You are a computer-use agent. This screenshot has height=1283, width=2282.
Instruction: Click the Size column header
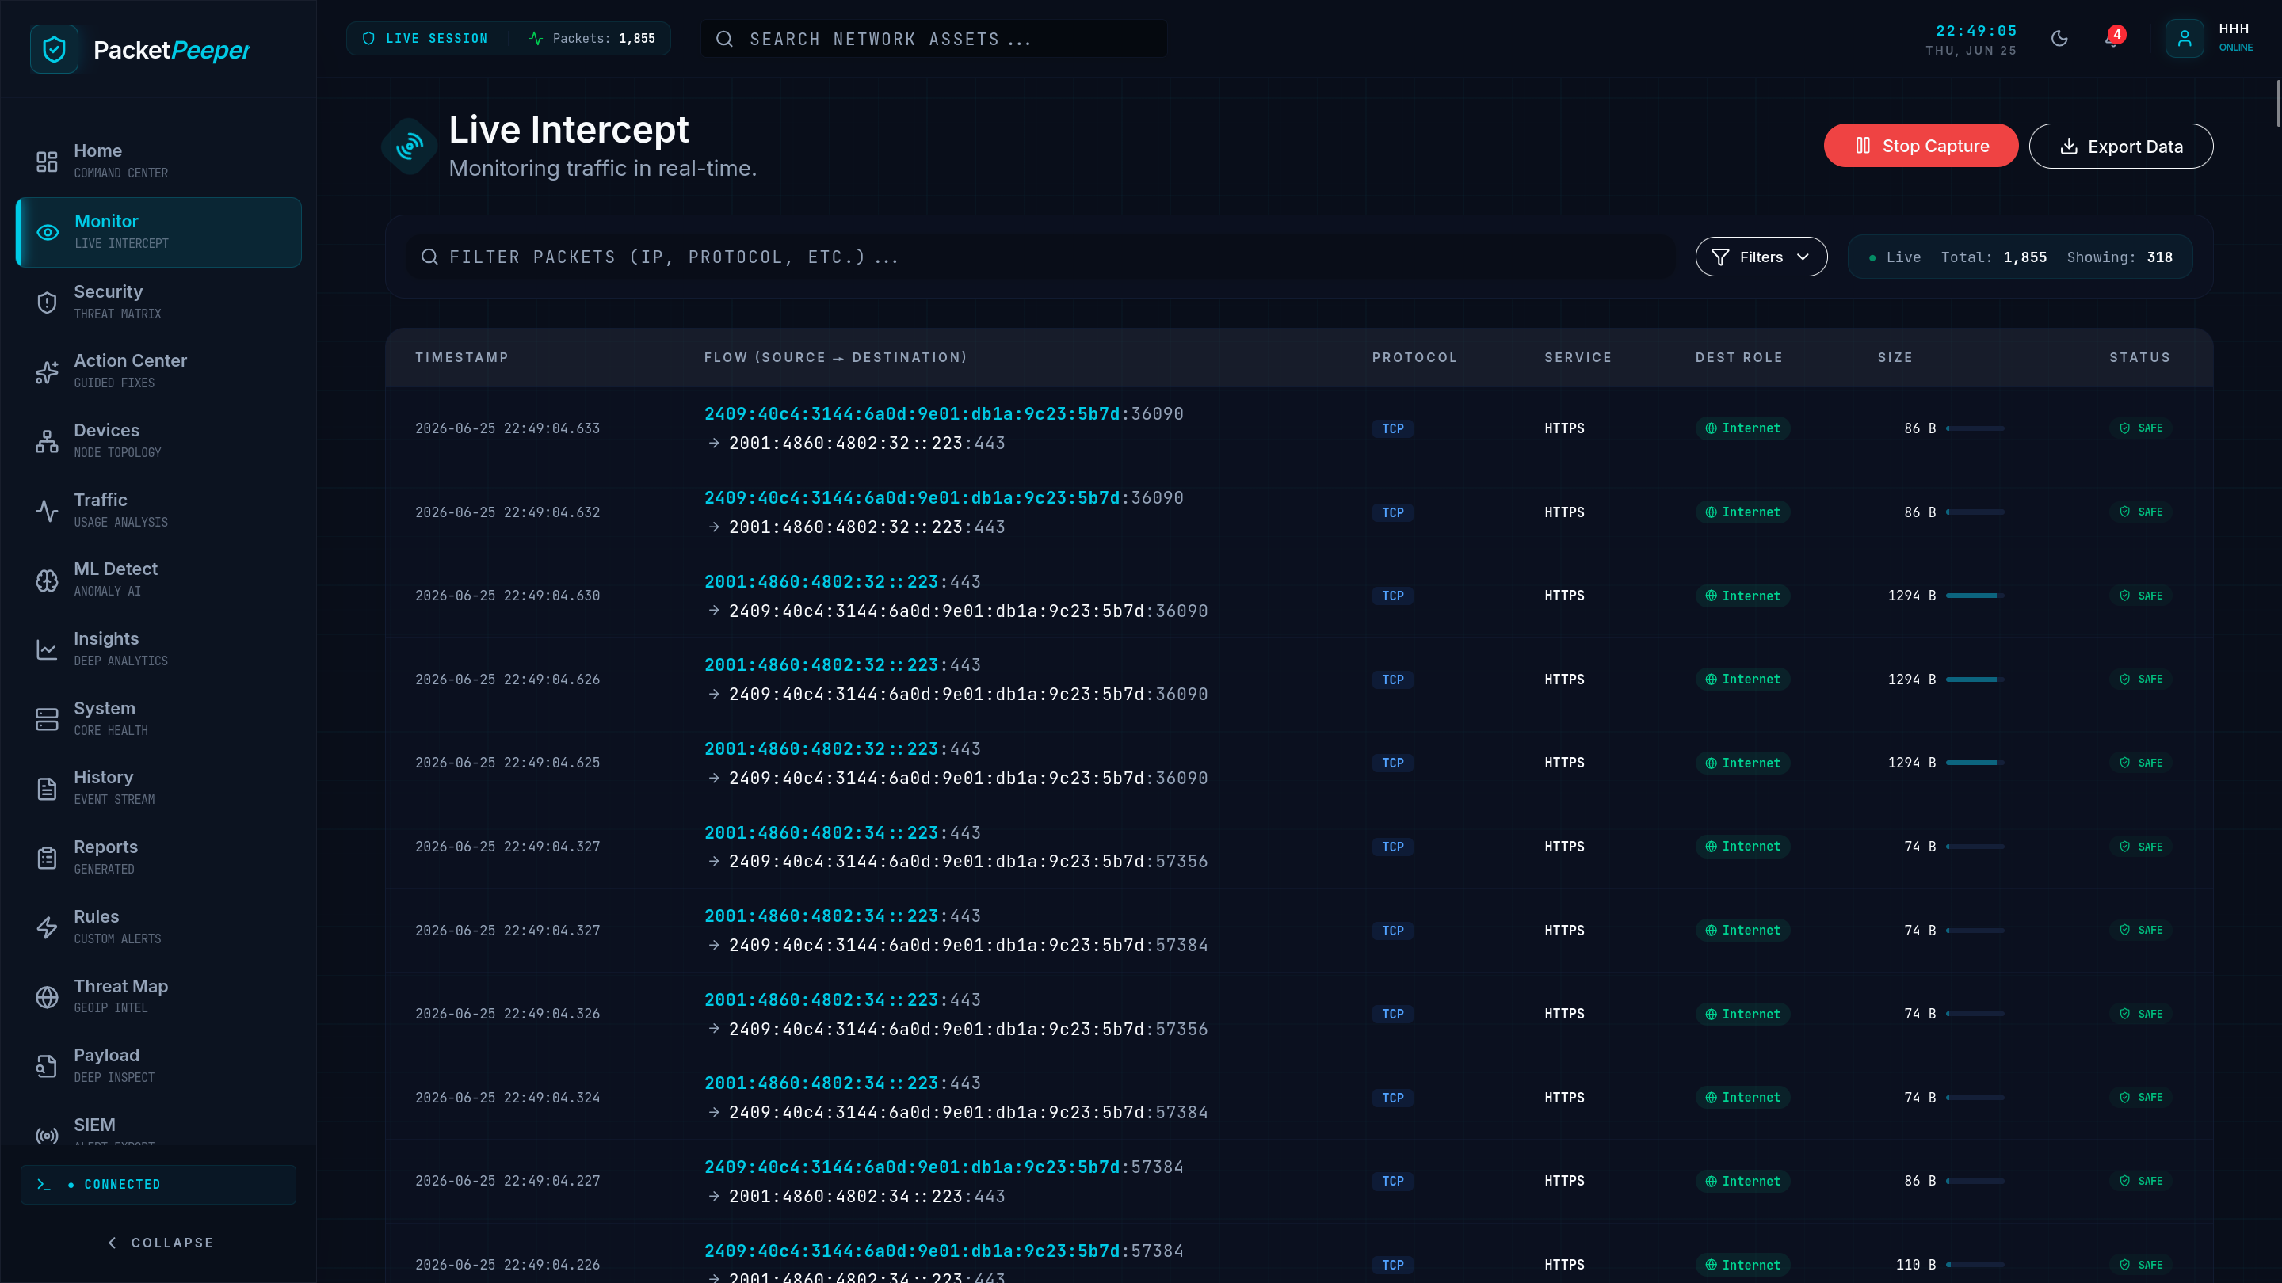(x=1895, y=358)
